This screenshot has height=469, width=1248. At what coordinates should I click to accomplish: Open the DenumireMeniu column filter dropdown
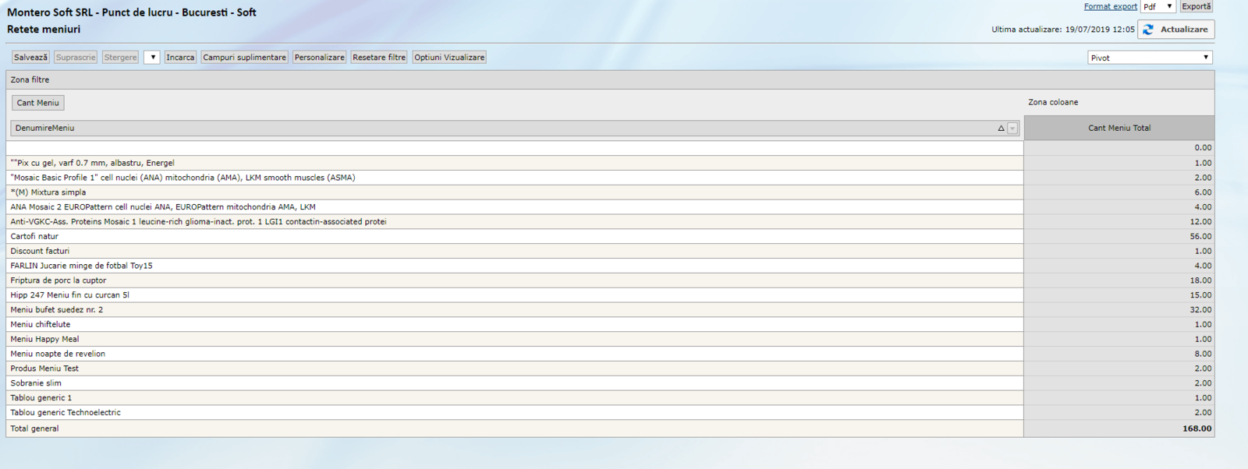tap(1012, 129)
